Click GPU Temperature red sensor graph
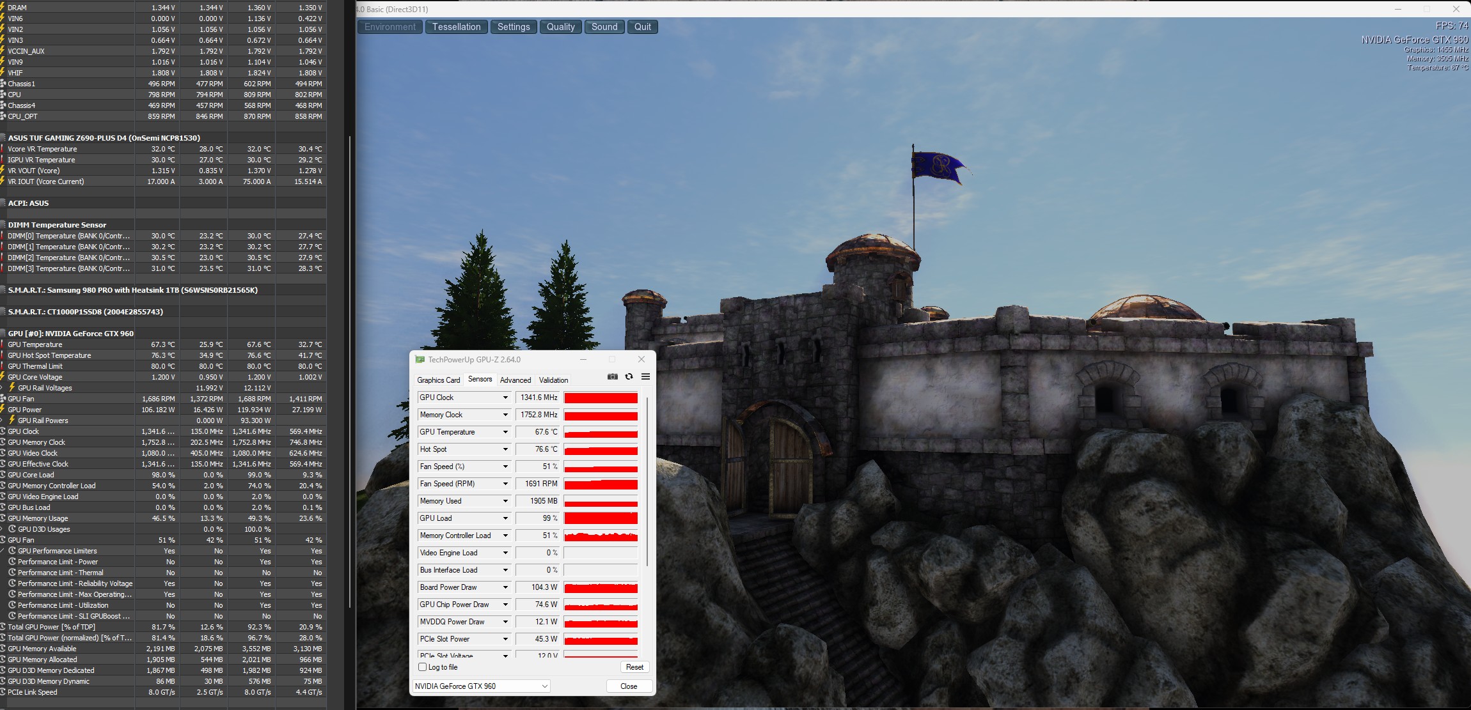1471x710 pixels. point(601,432)
